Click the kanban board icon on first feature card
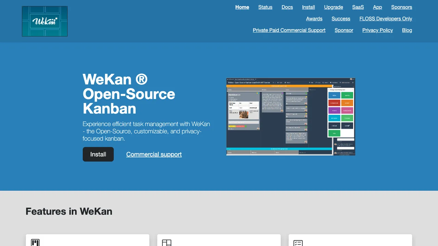 coord(35,243)
